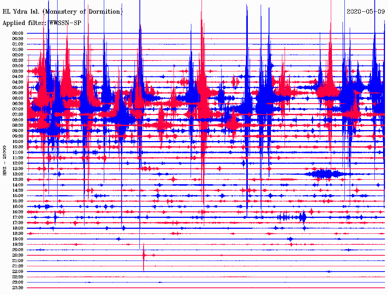Click the 10:00 time label
This screenshot has width=388, height=295.
[x=18, y=141]
